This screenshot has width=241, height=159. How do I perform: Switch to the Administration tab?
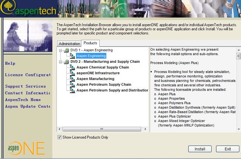point(69,44)
